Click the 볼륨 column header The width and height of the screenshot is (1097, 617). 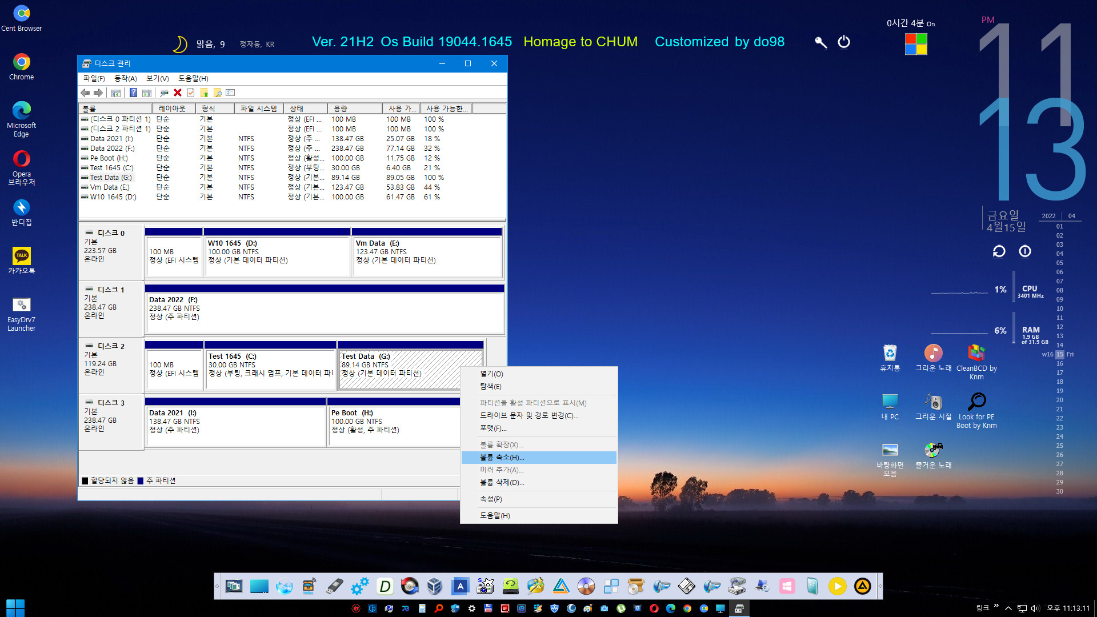[x=115, y=109]
